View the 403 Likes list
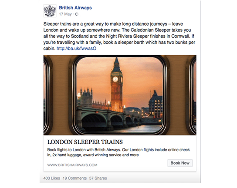Image resolution: width=237 pixels, height=188 pixels. coord(52,178)
